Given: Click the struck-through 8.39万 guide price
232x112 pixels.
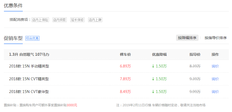Looking at the screenshot, I should (x=195, y=66).
